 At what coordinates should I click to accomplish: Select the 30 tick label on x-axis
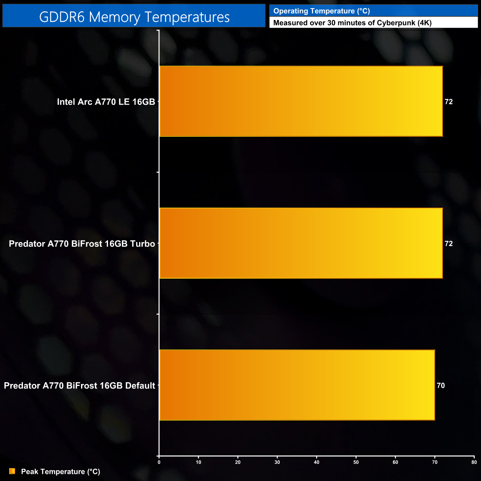(x=277, y=462)
